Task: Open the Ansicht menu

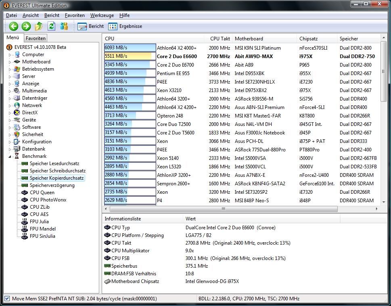Action: point(30,15)
